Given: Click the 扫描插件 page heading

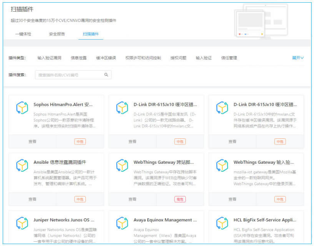Looking at the screenshot, I should pos(22,9).
